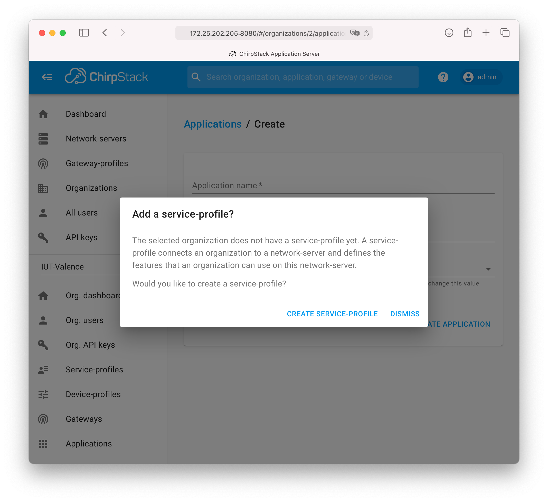Open Service-profiles under IUT-Valence

[x=94, y=369]
